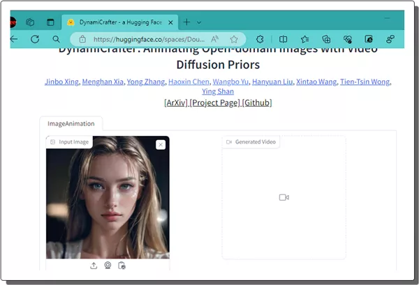Open the Workspaces icon in the browser

pyautogui.click(x=30, y=22)
